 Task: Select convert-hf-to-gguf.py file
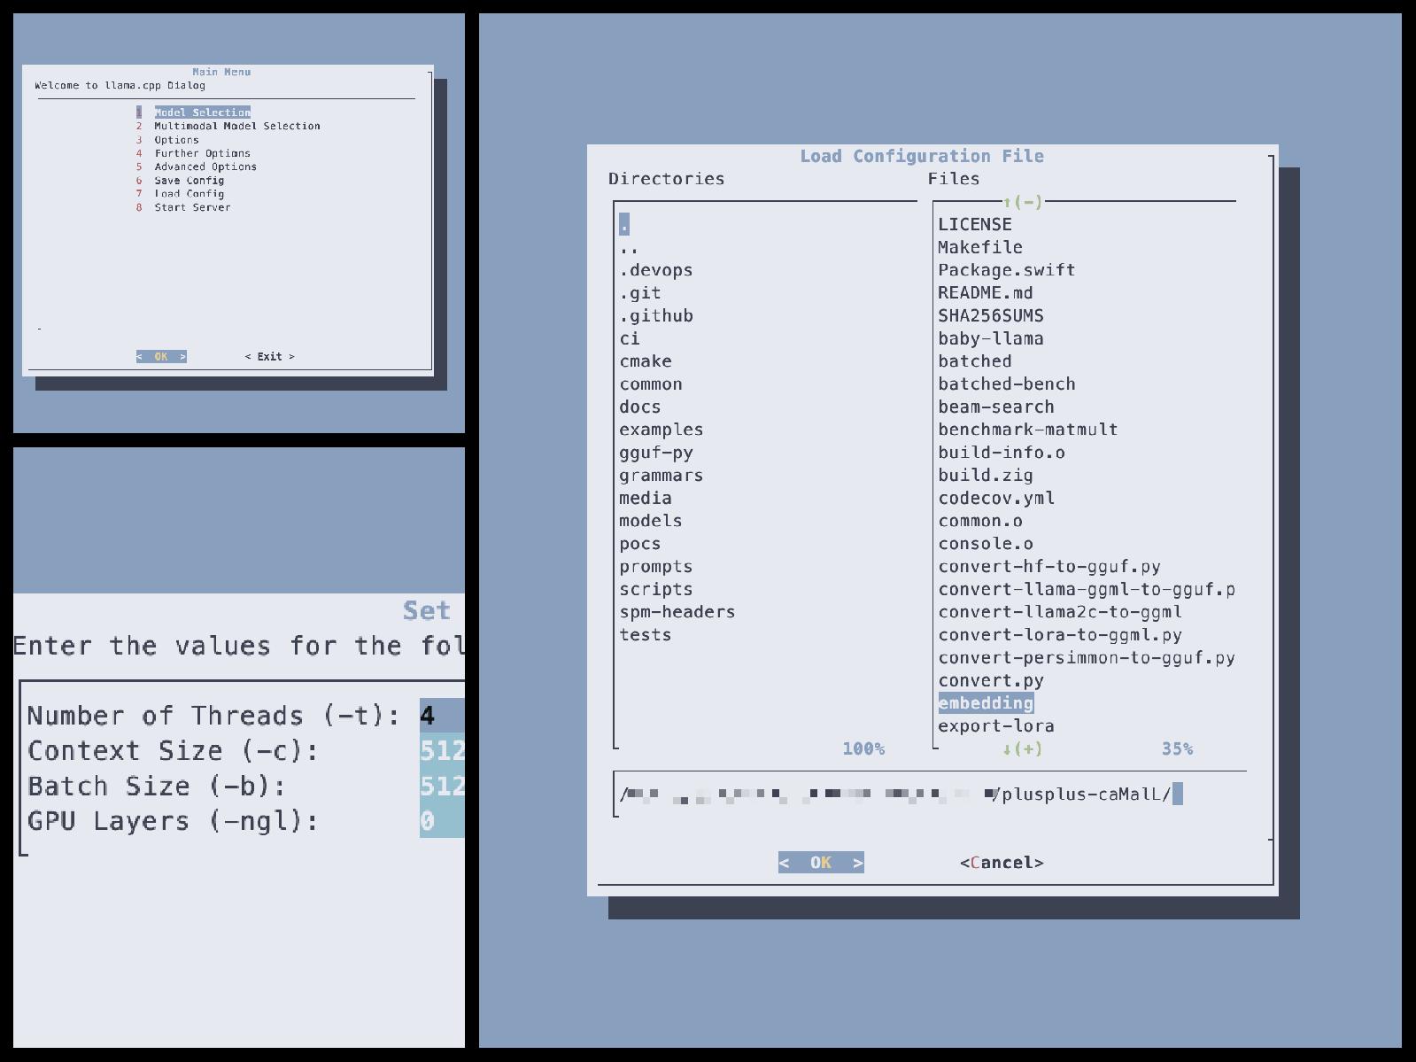pos(1049,567)
